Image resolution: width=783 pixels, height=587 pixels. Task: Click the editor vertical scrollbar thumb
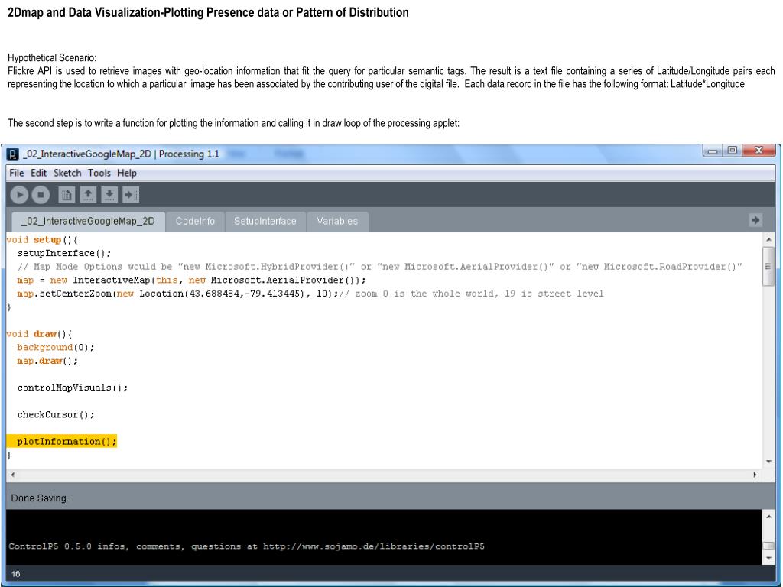(x=768, y=266)
